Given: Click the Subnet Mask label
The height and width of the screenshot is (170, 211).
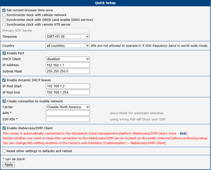Looking at the screenshot, I should pyautogui.click(x=12, y=71).
